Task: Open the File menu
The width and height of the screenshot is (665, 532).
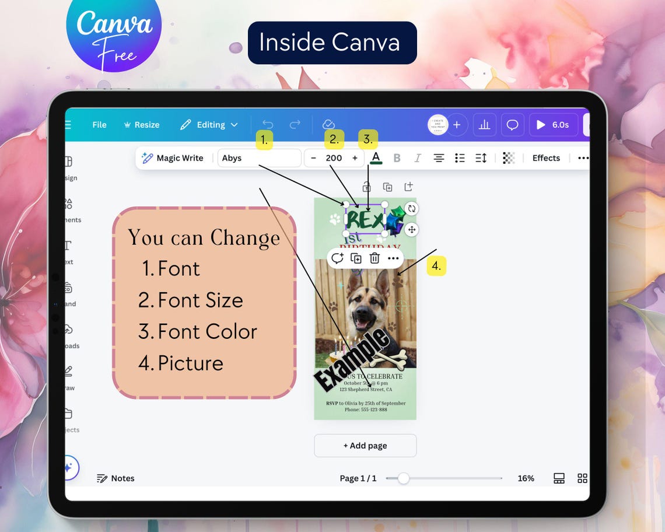Action: [x=99, y=125]
